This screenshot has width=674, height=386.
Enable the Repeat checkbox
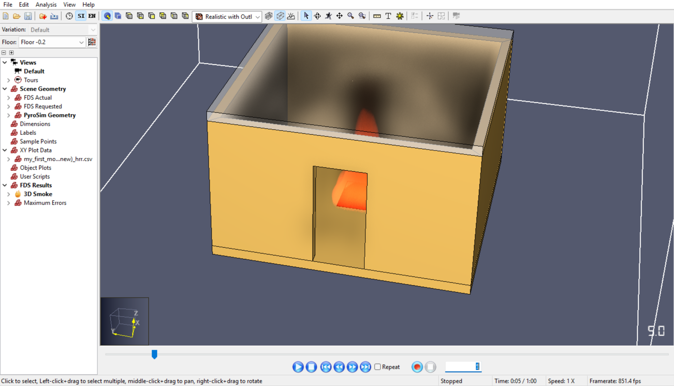click(377, 367)
